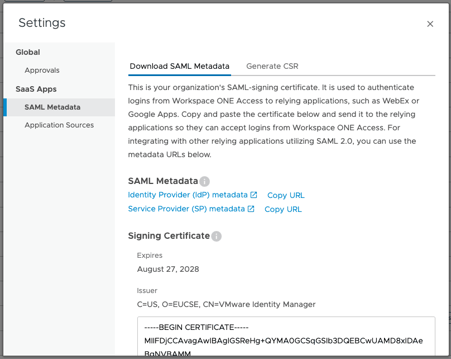The image size is (451, 359).
Task: Click the Signing Certificate heading
Action: [x=169, y=236]
